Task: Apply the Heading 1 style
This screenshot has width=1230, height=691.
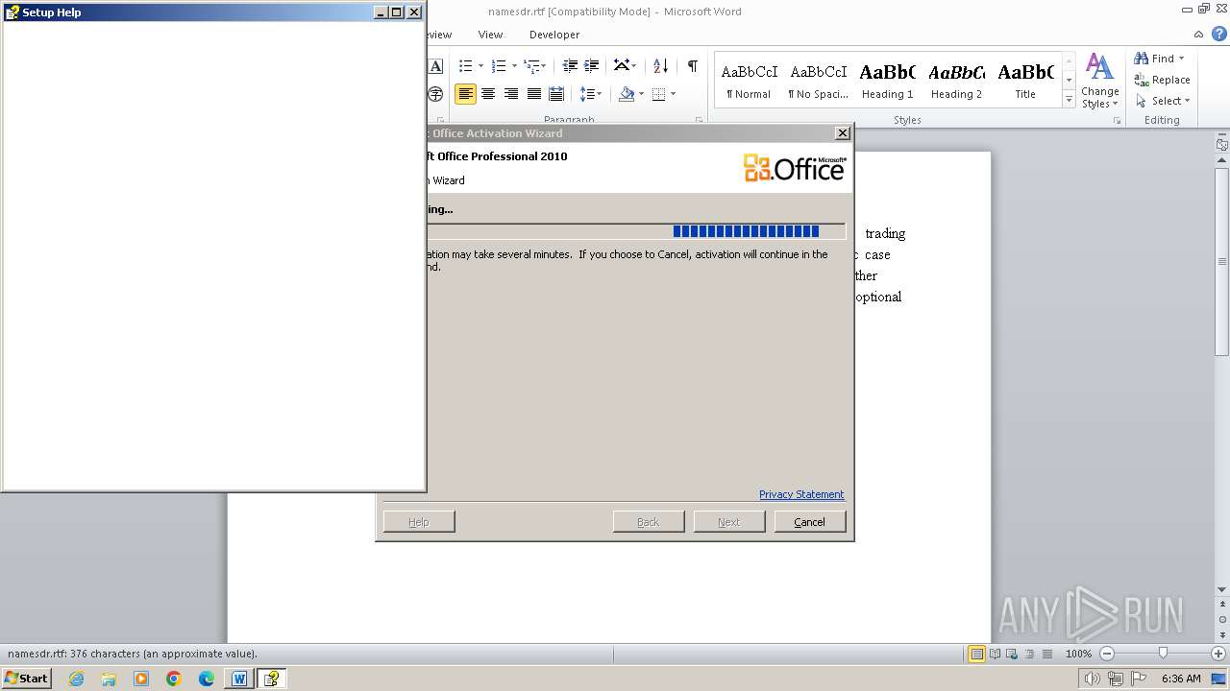Action: pos(887,81)
